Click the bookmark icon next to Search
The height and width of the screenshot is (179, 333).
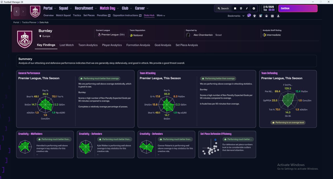point(235,8)
